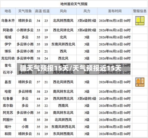Select the city name 阿图什
This screenshot has height=138, width=148.
point(8,120)
